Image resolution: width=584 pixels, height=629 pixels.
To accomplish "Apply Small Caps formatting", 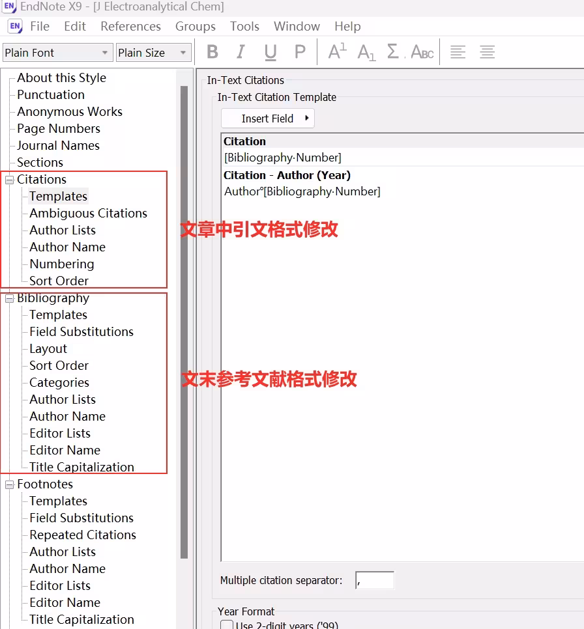I will (422, 51).
